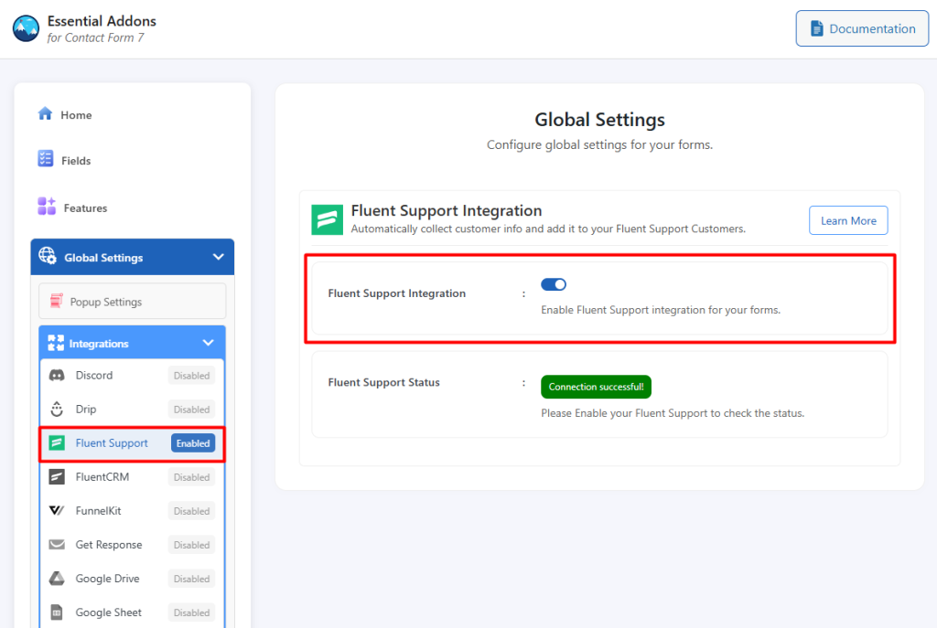The height and width of the screenshot is (628, 937).
Task: Click the Popup Settings icon
Action: 56,301
